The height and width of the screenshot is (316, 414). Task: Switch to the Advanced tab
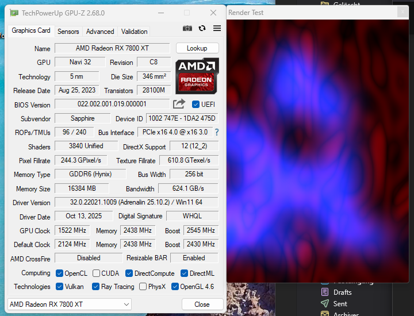pyautogui.click(x=100, y=32)
